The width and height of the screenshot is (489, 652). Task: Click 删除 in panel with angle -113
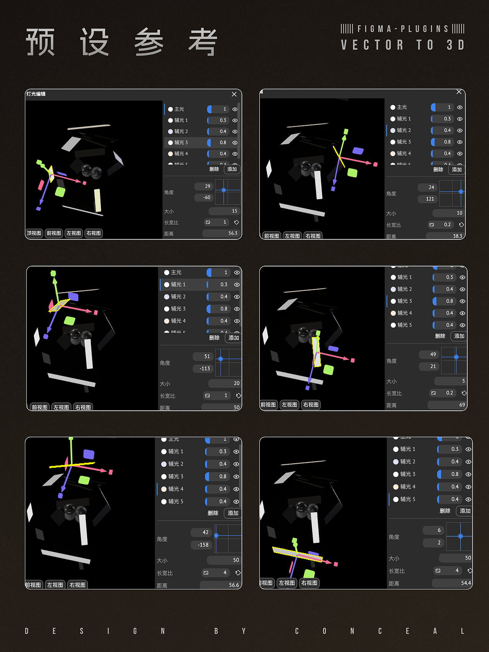click(x=214, y=338)
